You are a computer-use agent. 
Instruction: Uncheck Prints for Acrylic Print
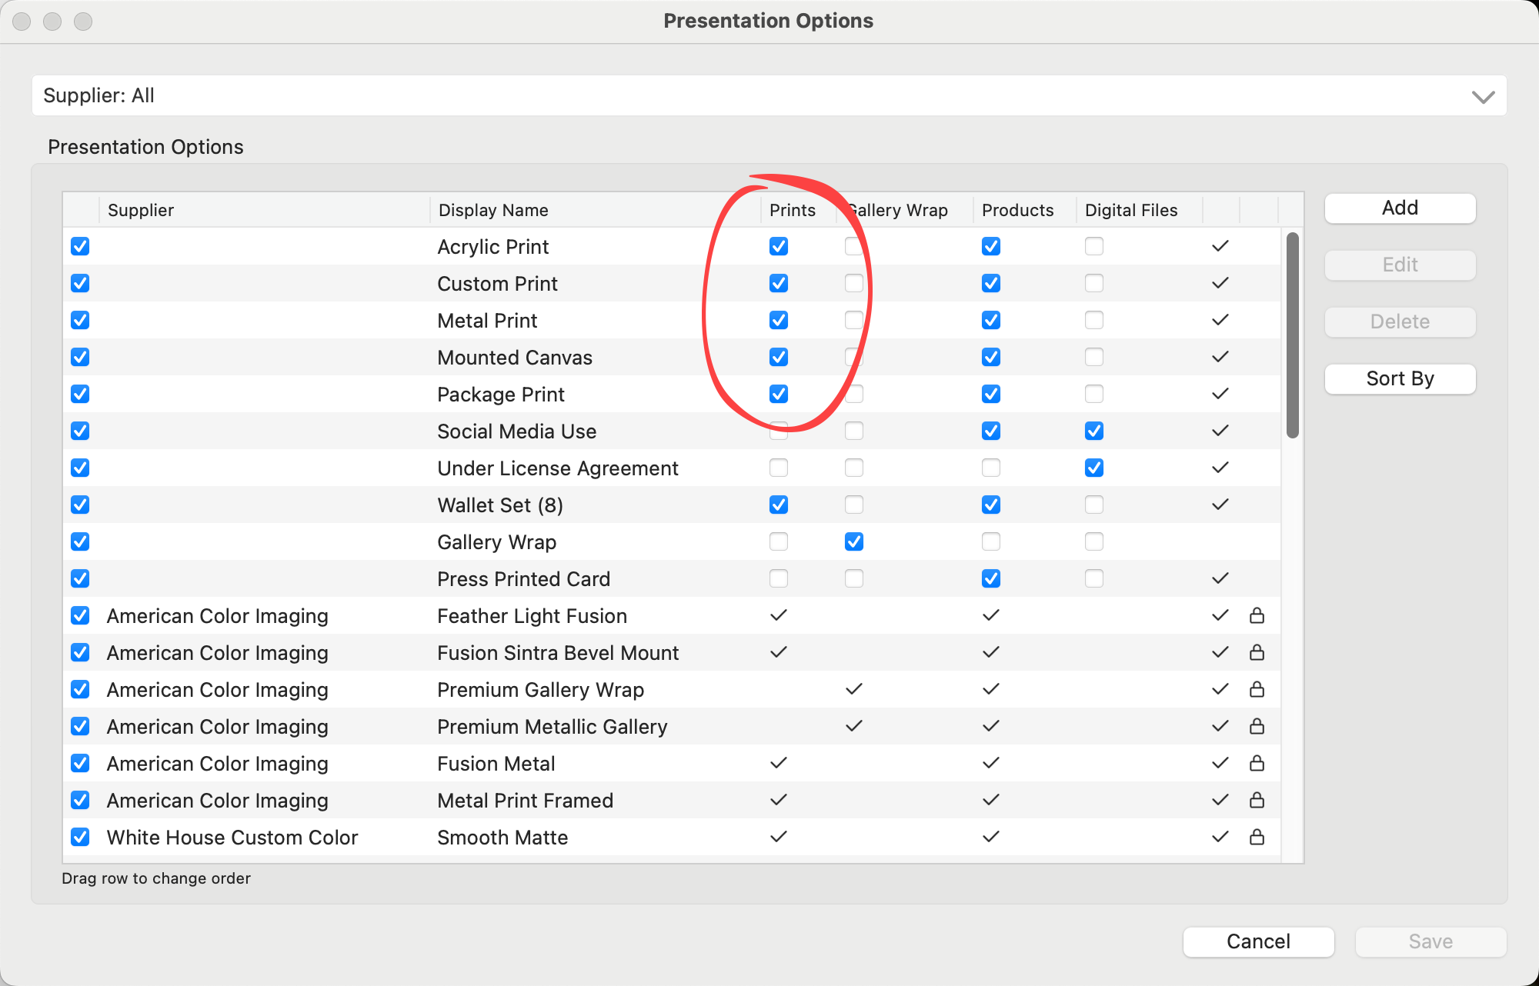(779, 246)
